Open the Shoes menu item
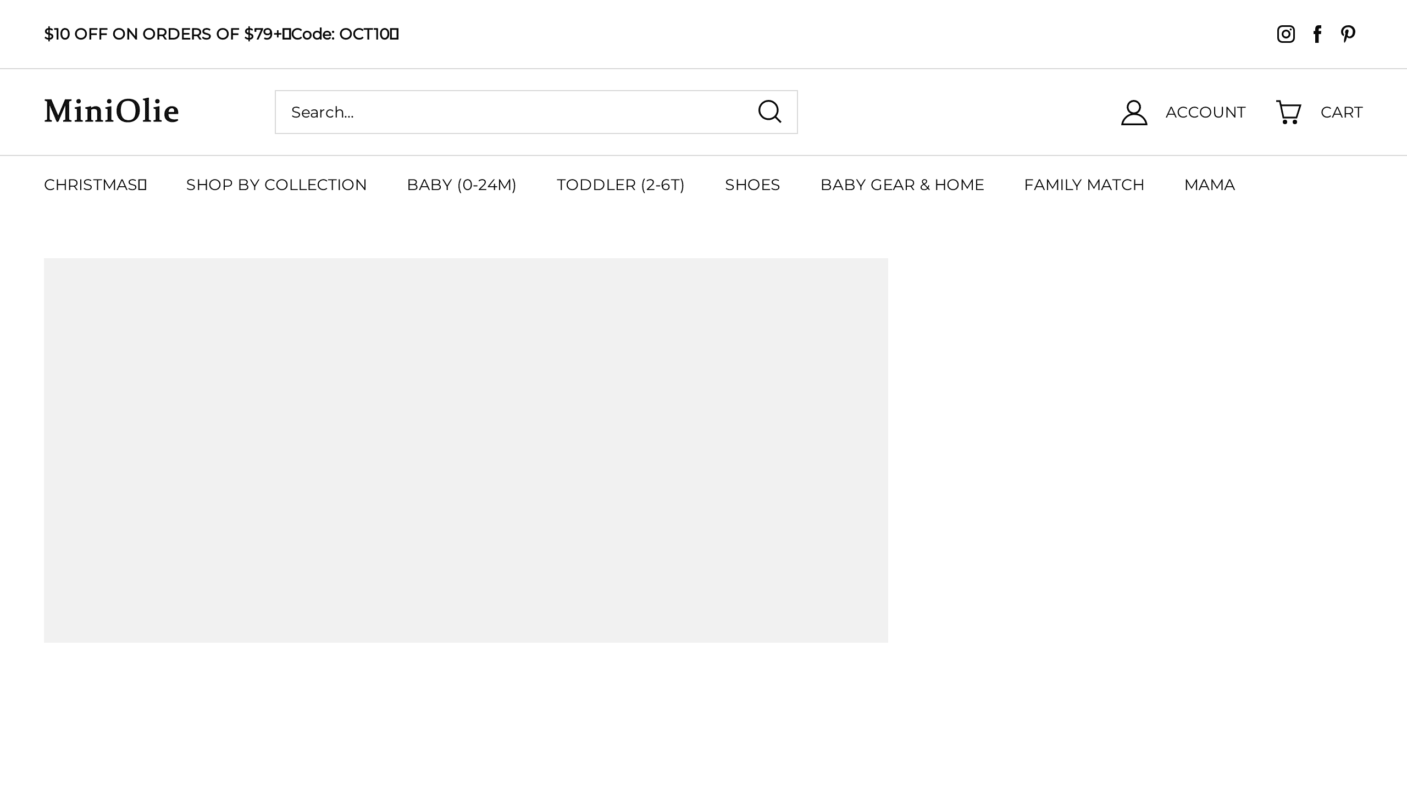 pos(752,185)
